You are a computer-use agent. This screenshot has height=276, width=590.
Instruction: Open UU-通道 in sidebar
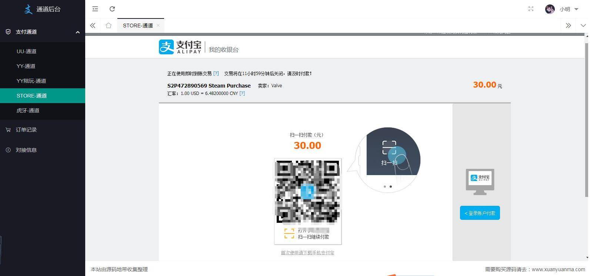tap(43, 51)
